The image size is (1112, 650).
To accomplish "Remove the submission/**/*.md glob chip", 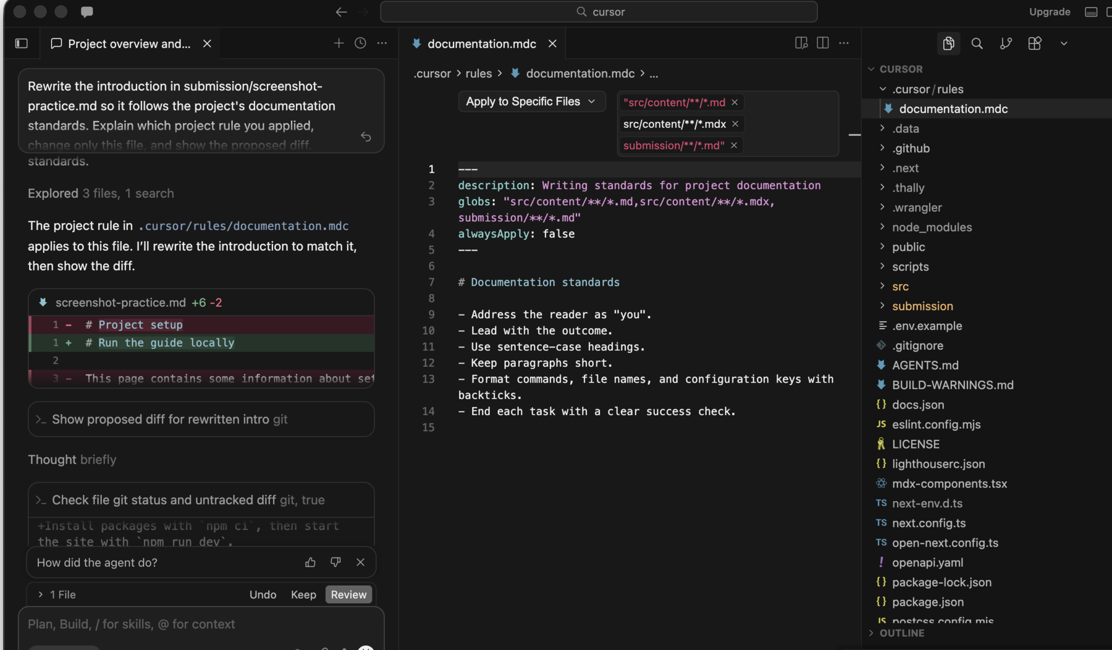I will click(x=734, y=145).
